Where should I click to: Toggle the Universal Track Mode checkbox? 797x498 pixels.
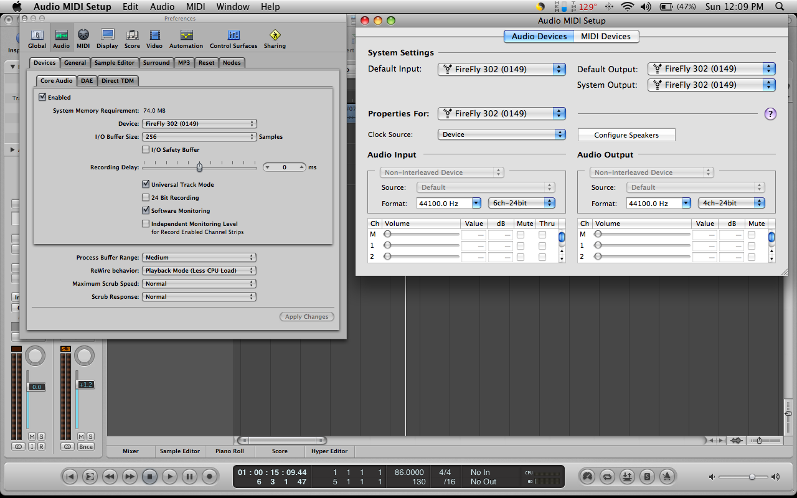tap(146, 184)
